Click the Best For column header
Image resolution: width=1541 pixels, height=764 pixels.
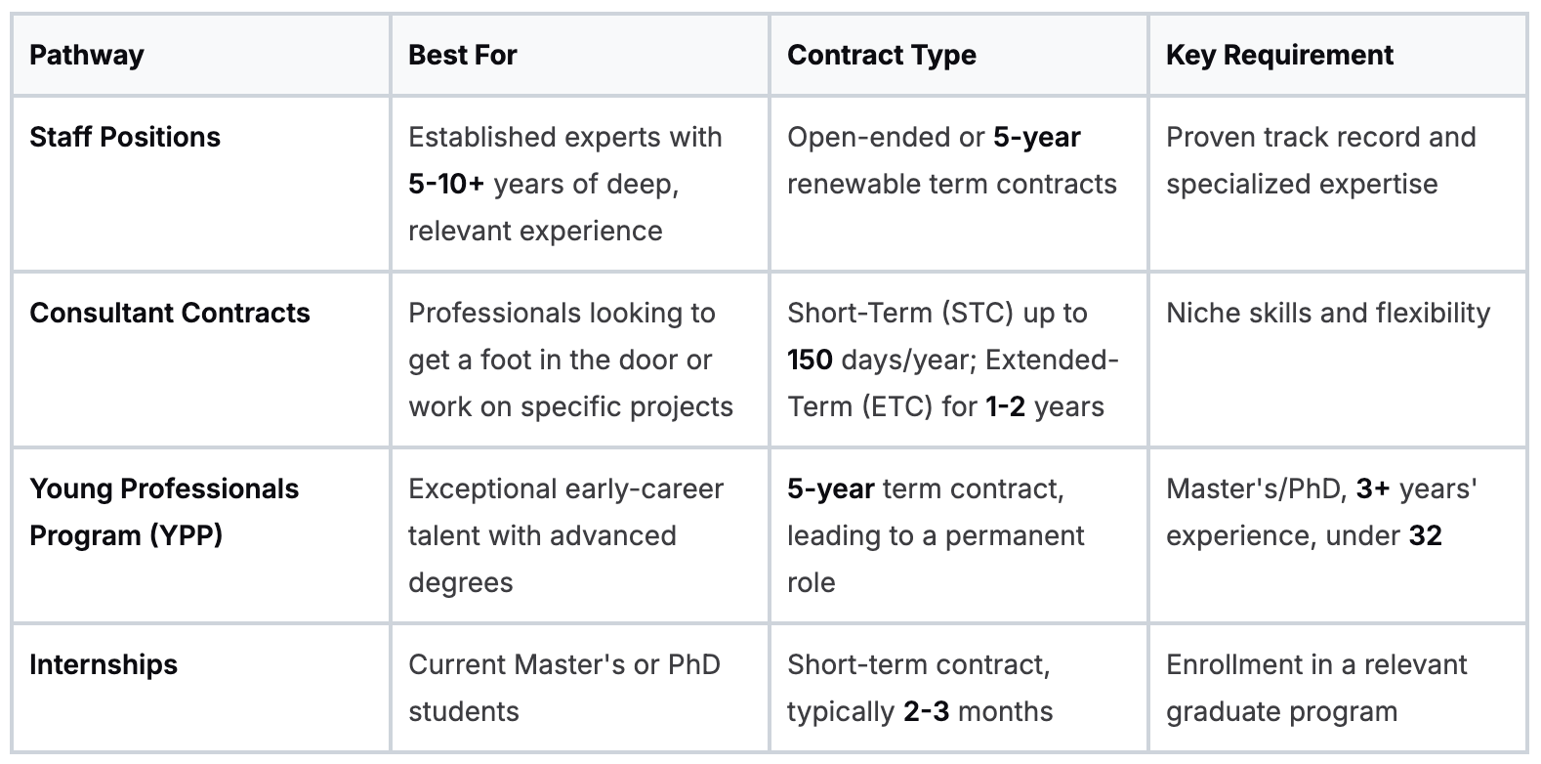[x=580, y=55]
